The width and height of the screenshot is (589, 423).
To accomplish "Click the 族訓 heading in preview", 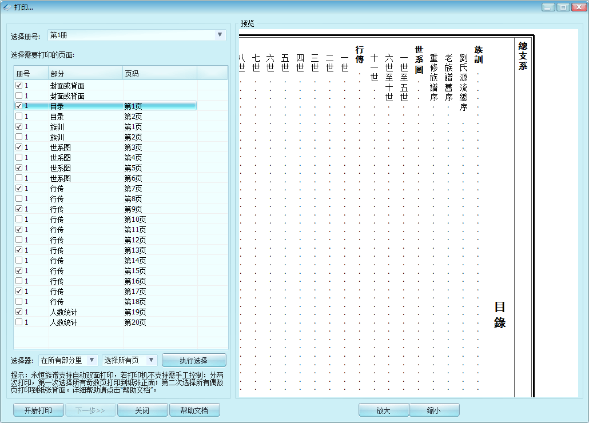I will coord(479,55).
